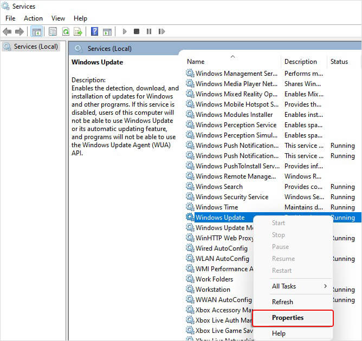Select Windows PushToInstall Serv... row
Screen dimensions: 362x341
pyautogui.click(x=237, y=166)
